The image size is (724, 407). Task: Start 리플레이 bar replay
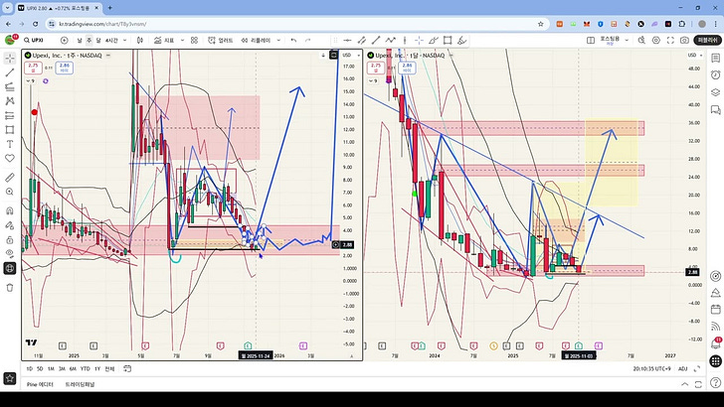[257, 40]
